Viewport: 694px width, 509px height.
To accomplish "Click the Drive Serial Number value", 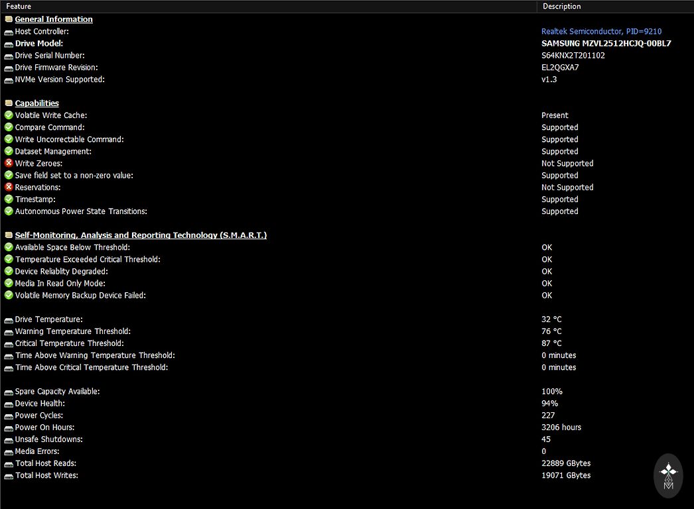I will [x=573, y=56].
